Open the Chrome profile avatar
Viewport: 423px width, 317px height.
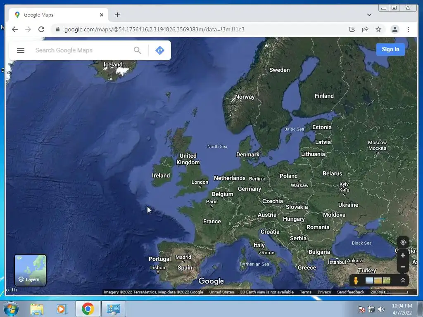click(x=394, y=29)
